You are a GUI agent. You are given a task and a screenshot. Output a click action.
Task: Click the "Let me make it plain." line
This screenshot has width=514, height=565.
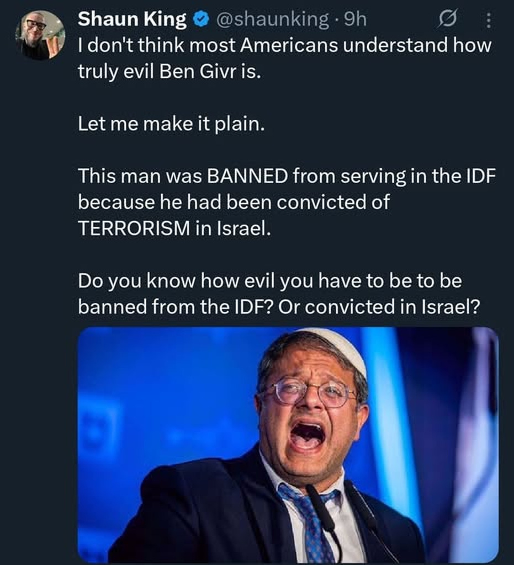coord(171,125)
